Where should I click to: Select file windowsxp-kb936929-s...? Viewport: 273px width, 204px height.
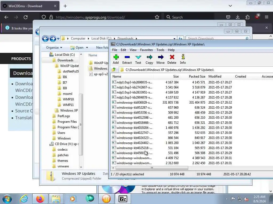point(132,103)
